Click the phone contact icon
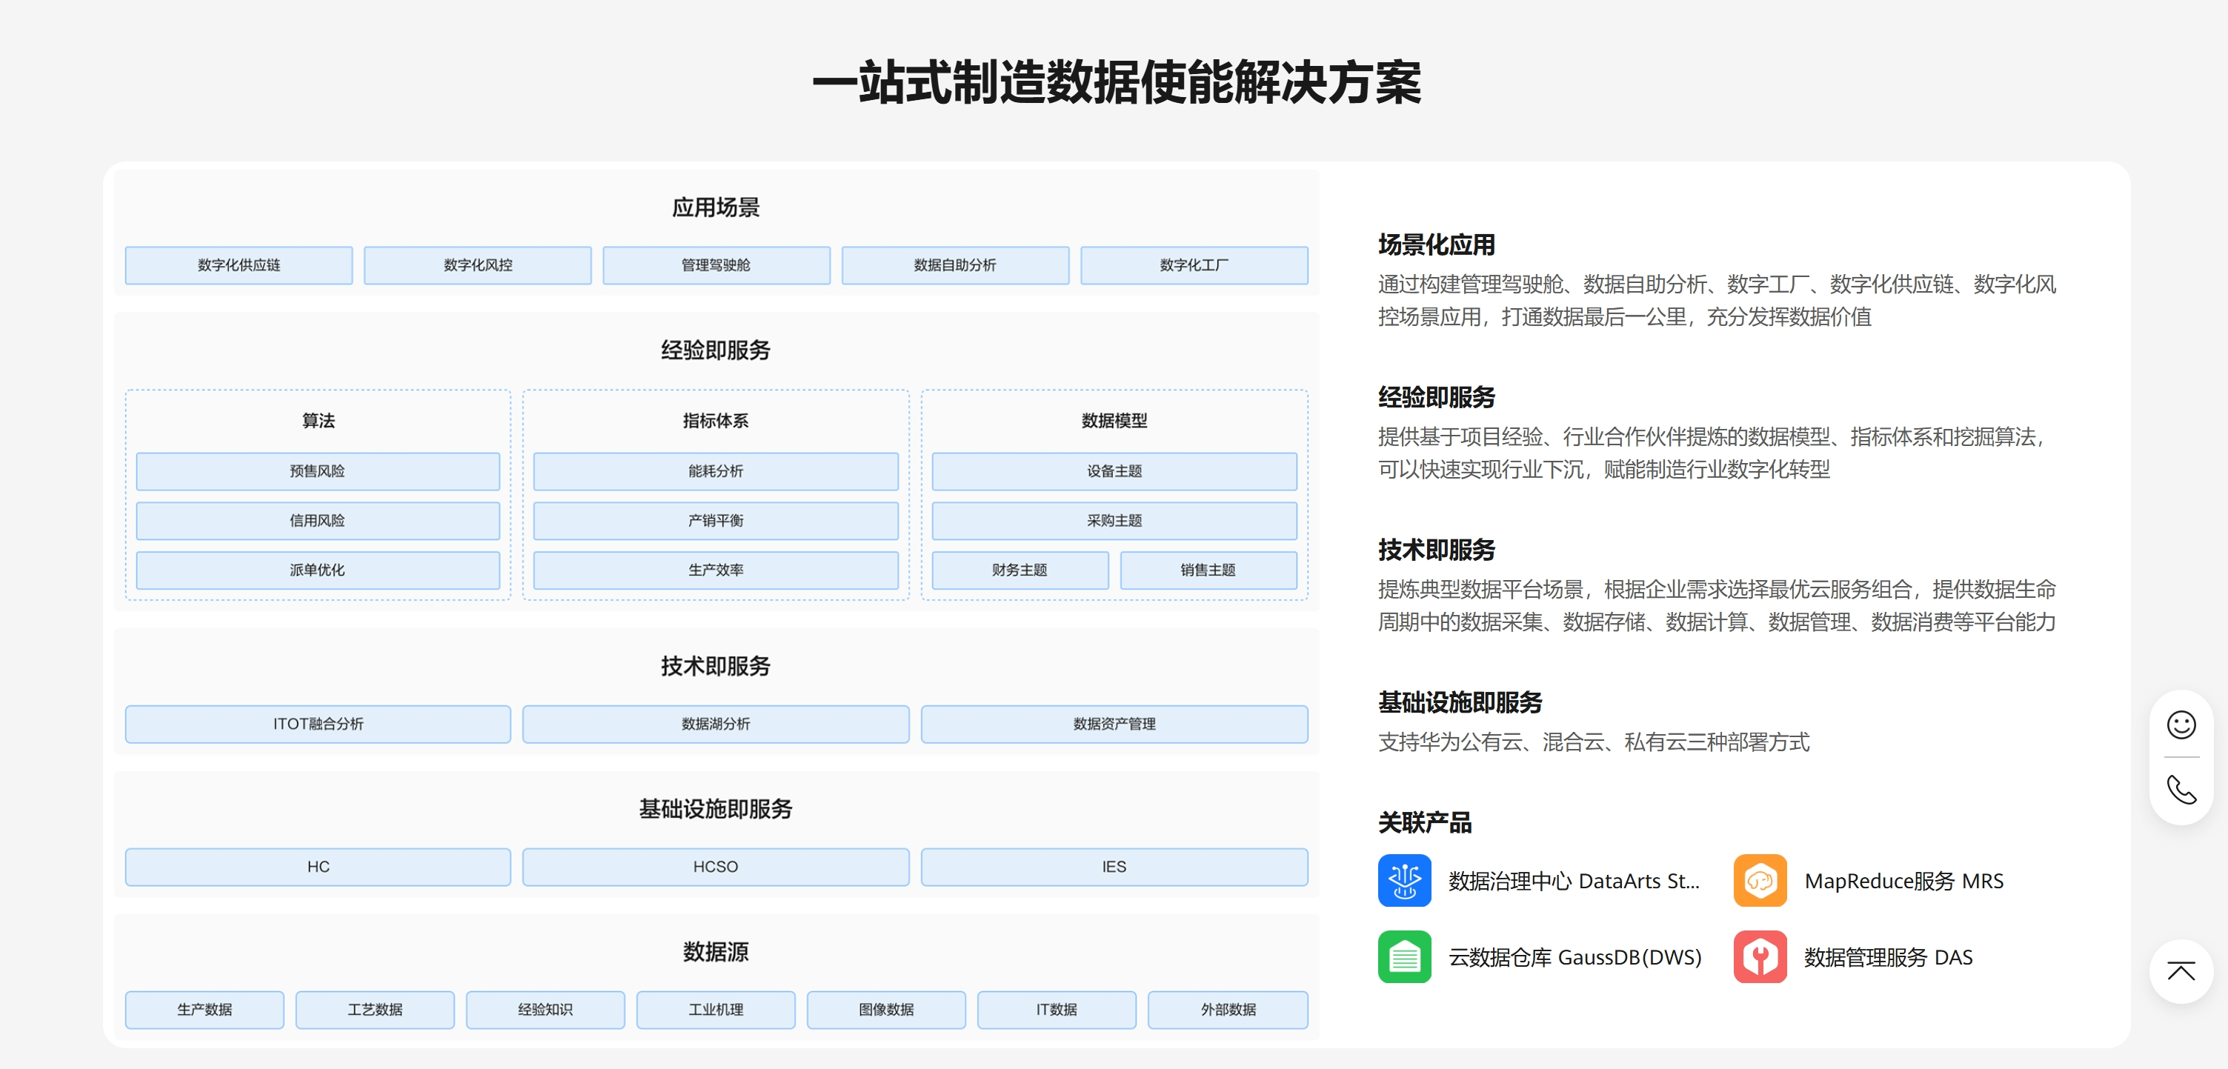This screenshot has height=1069, width=2228. click(2181, 790)
